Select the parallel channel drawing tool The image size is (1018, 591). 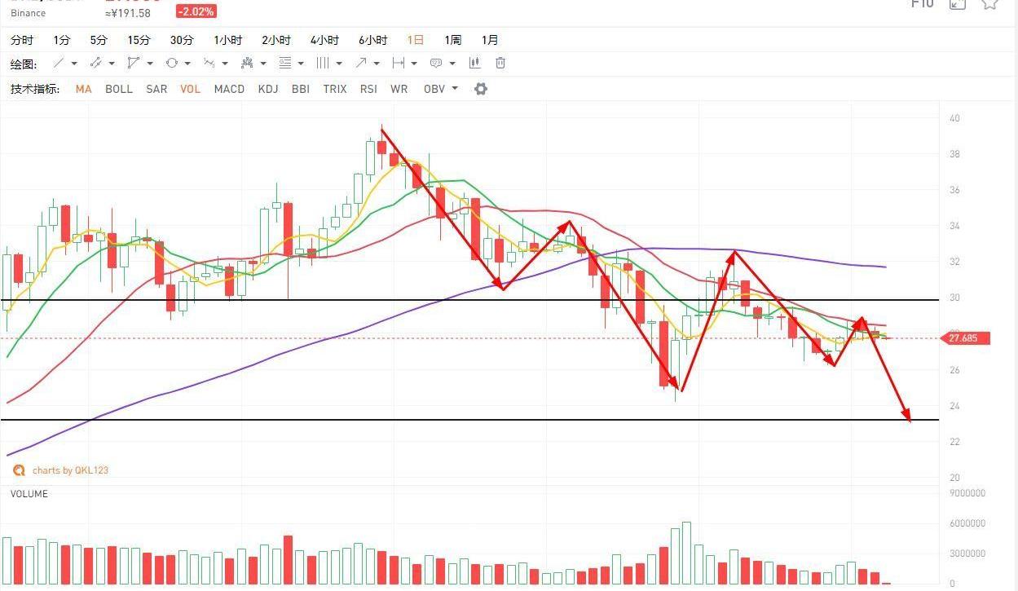pos(95,63)
